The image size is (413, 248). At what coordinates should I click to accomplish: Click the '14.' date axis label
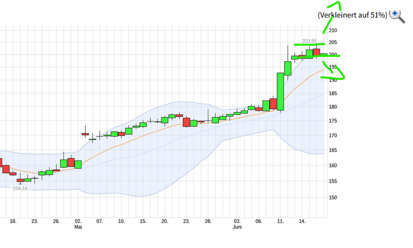point(302,221)
